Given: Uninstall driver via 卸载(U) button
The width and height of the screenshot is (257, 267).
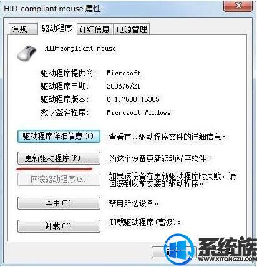Looking at the screenshot, I should 59,226.
